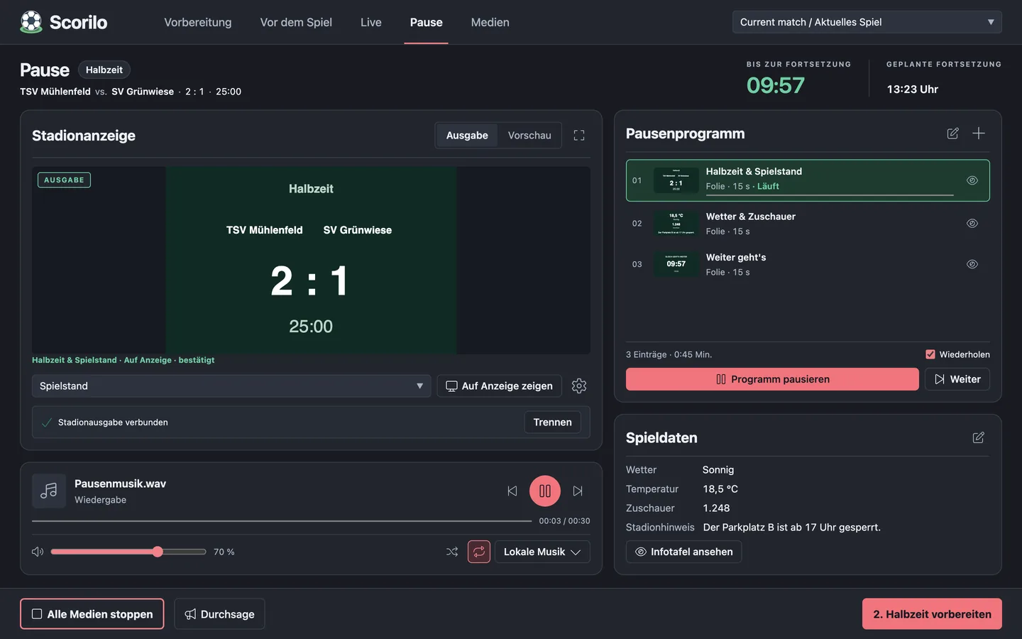This screenshot has width=1022, height=639.
Task: Start a Durchsage announcement
Action: tap(219, 614)
